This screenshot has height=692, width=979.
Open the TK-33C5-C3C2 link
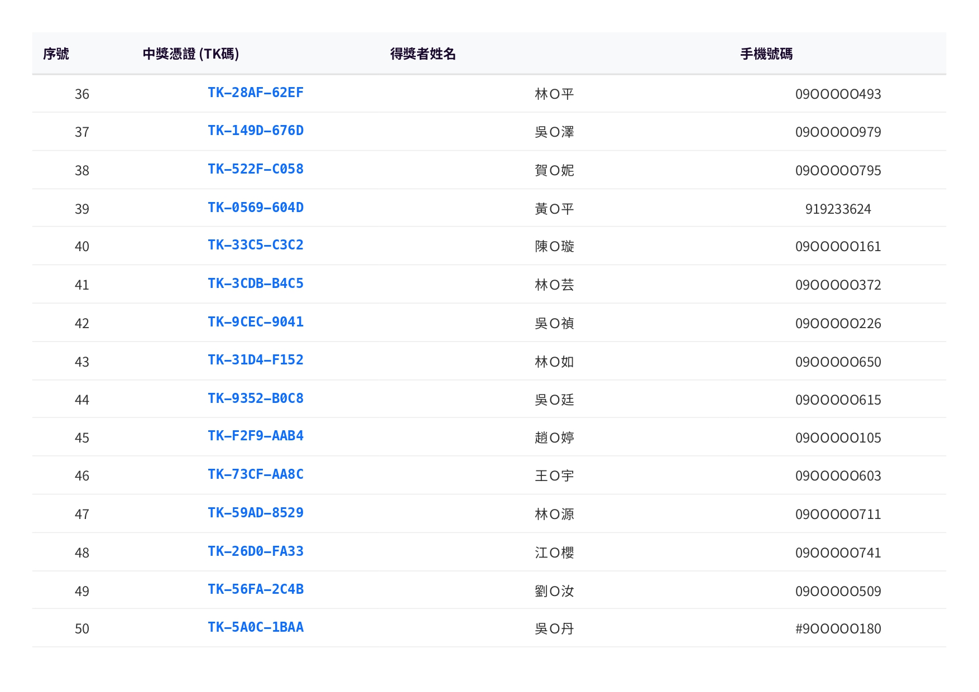(255, 245)
